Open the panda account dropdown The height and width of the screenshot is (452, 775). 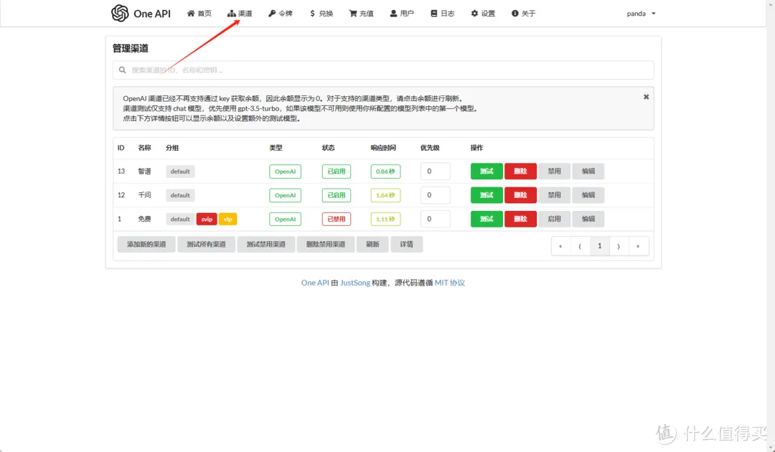tap(639, 13)
